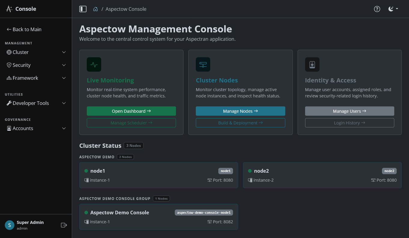Click port icon on node2 card
Screen dimensions: 409x238
click(x=373, y=180)
